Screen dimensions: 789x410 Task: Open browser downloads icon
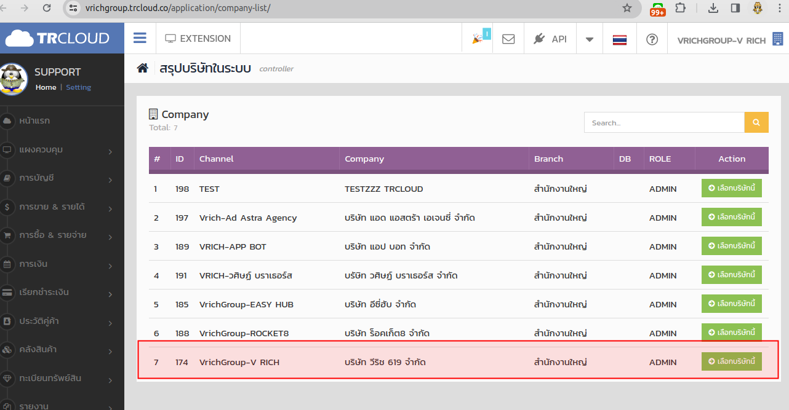(x=713, y=8)
